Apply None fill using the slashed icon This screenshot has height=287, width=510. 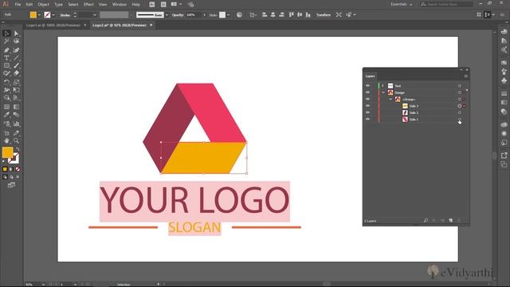coord(18,169)
